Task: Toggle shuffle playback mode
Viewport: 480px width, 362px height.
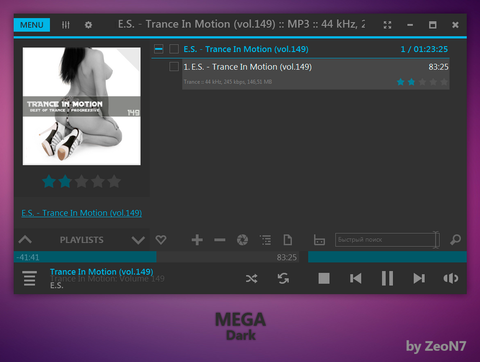Action: click(251, 279)
